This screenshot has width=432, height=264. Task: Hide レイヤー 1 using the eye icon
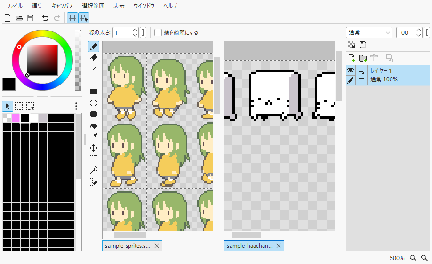(351, 70)
